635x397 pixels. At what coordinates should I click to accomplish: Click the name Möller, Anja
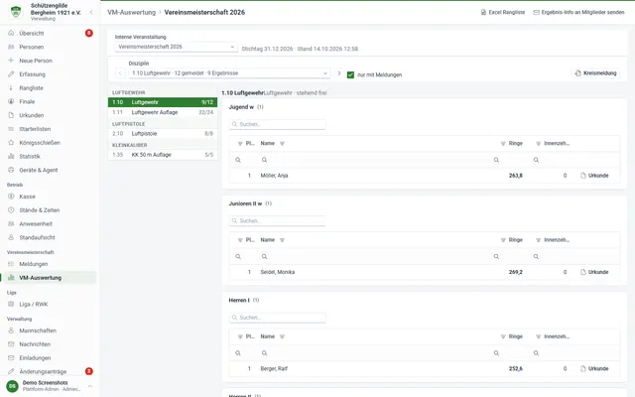point(274,176)
